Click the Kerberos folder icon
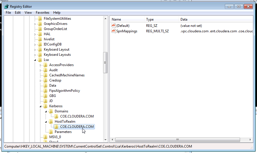 [x=45, y=106]
